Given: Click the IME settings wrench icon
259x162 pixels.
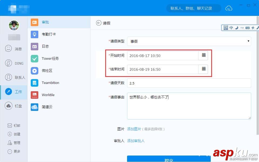Looking at the screenshot, I should [258, 28].
